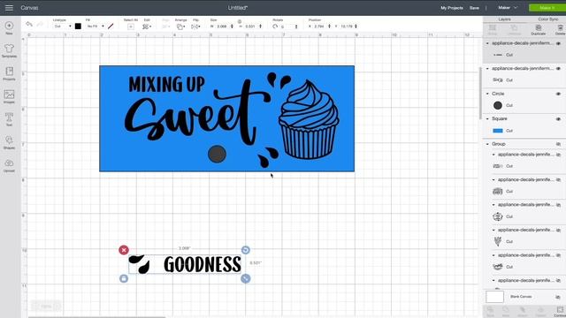The height and width of the screenshot is (318, 566).
Task: Click the lock aspect ratio icon
Action: pos(240,21)
